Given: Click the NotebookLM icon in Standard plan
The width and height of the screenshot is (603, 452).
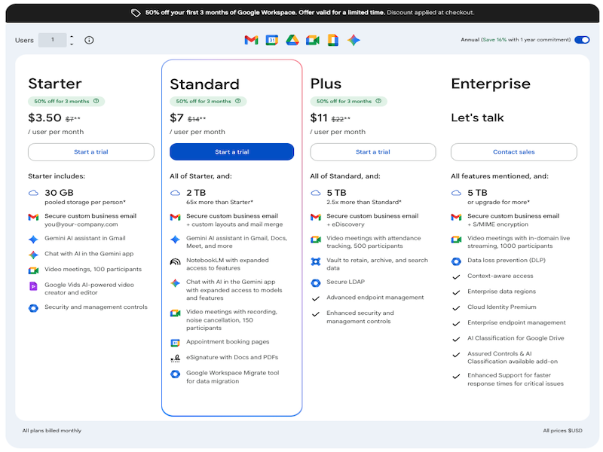Looking at the screenshot, I should pyautogui.click(x=175, y=261).
